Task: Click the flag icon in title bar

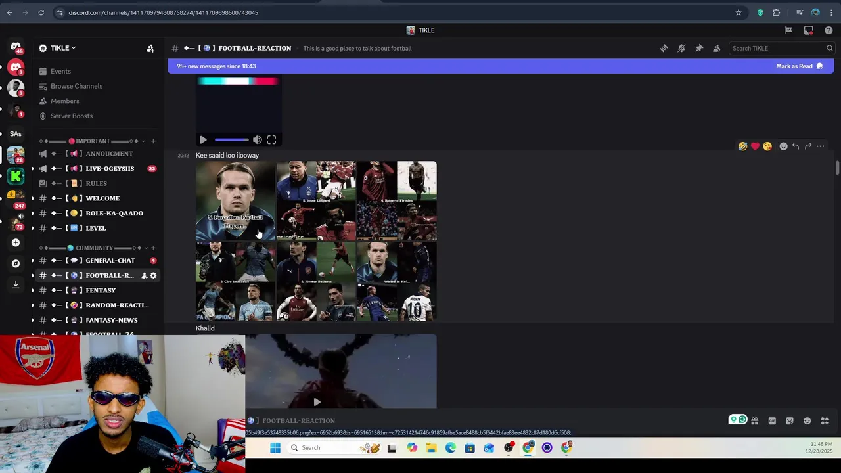Action: coord(788,30)
